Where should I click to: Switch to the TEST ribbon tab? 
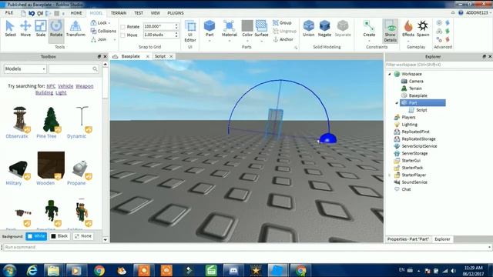click(x=139, y=13)
